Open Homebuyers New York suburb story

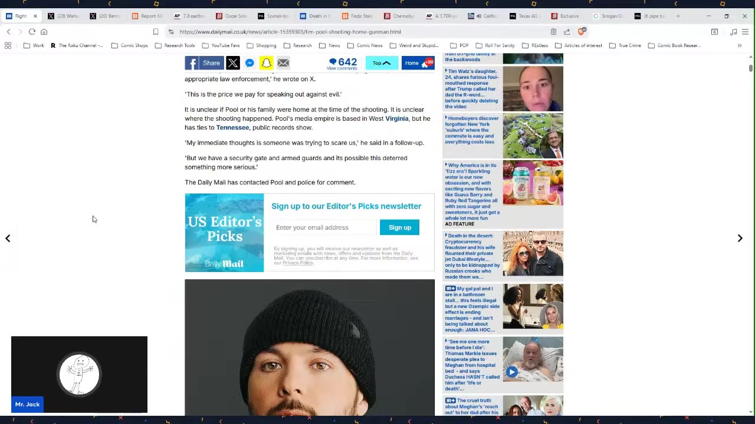pyautogui.click(x=503, y=135)
